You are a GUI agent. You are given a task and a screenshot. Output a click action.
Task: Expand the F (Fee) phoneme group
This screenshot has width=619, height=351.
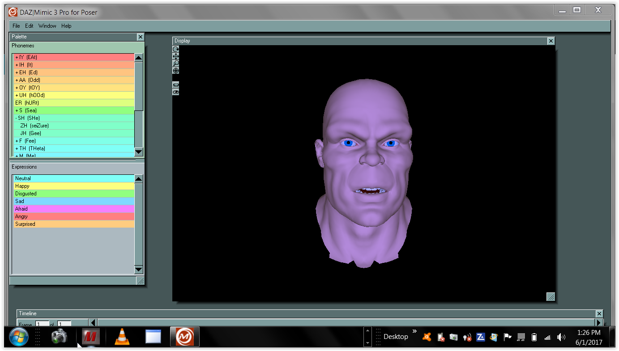[x=17, y=141]
